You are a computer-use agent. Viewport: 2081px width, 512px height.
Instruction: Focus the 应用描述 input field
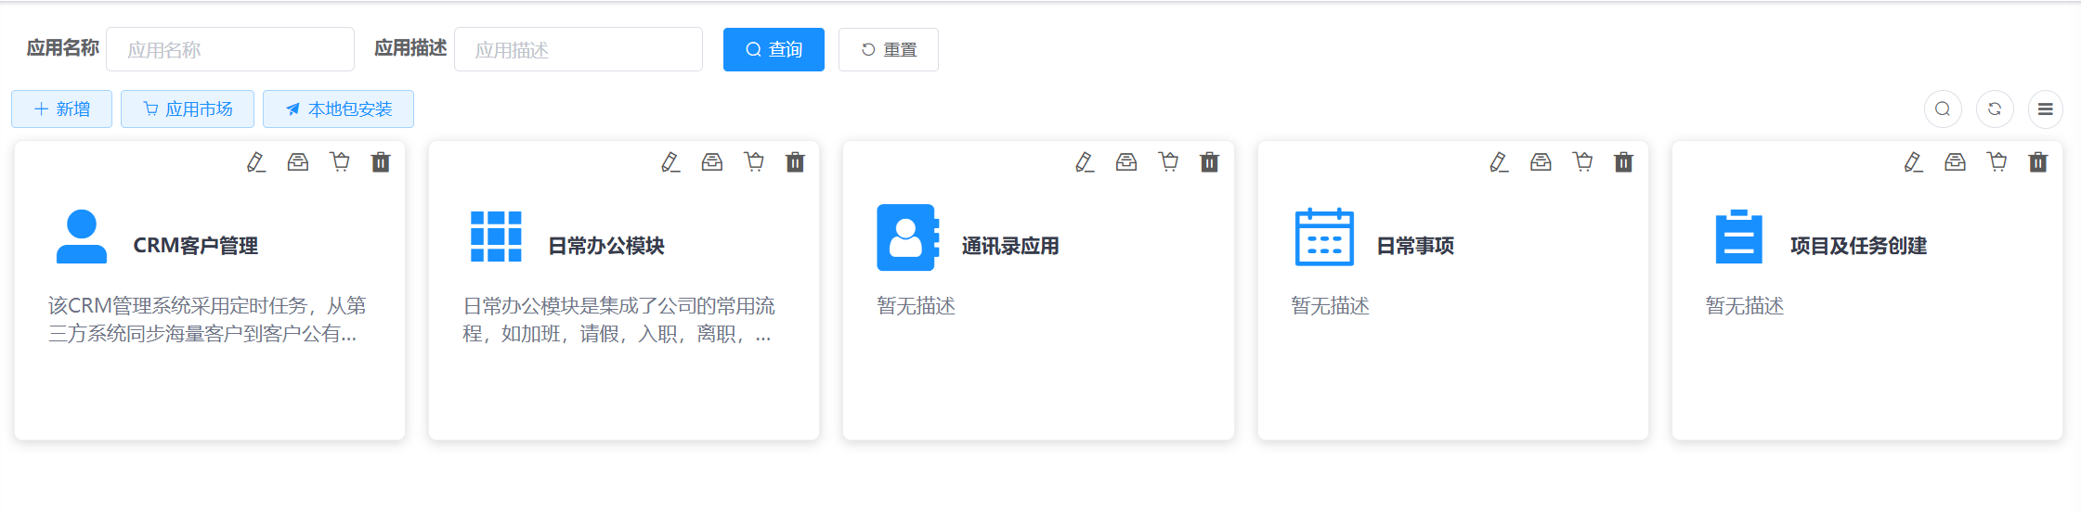578,49
